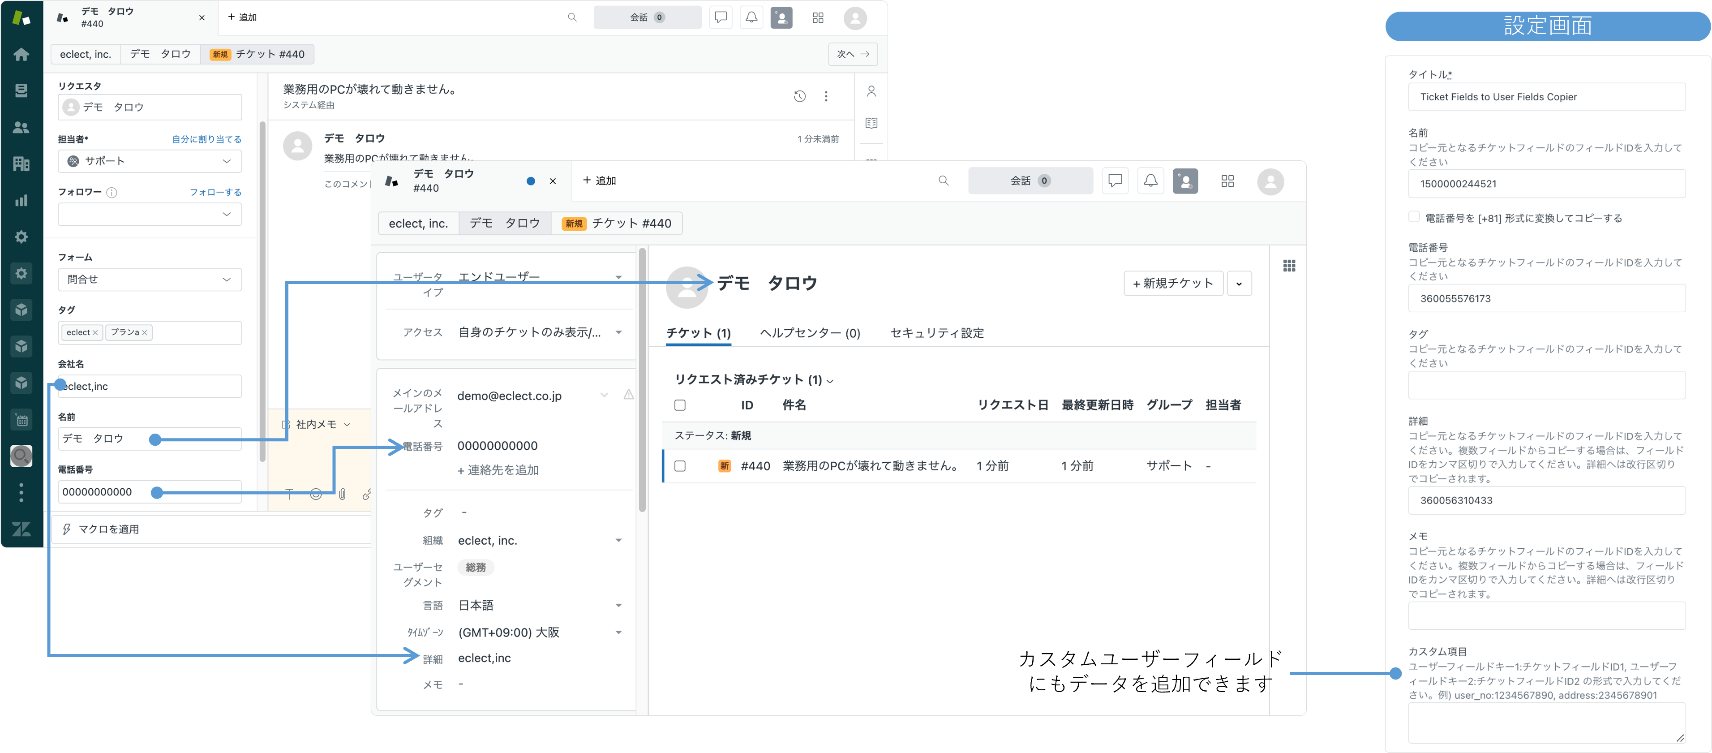Click the 自分に割り当てる link
This screenshot has height=753, width=1712.
[x=207, y=139]
